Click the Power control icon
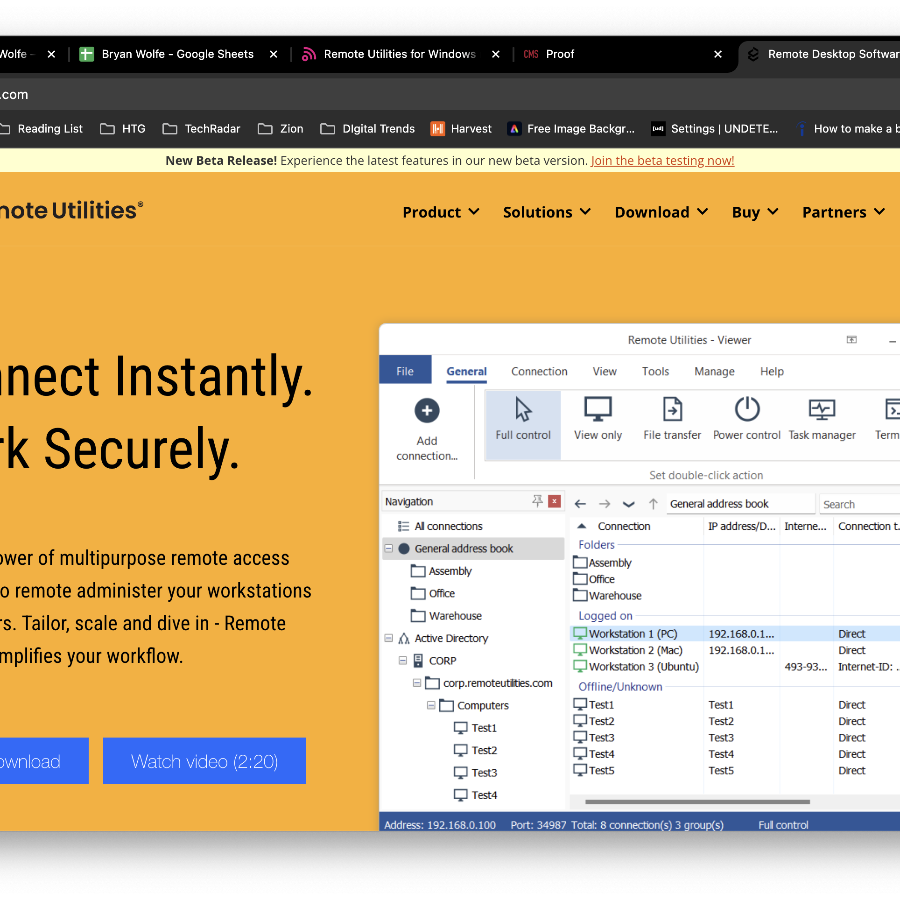 [747, 409]
